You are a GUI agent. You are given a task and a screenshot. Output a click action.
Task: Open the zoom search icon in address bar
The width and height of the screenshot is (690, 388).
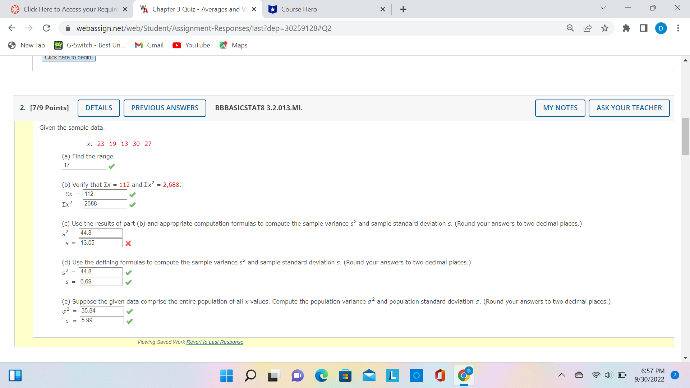(570, 28)
